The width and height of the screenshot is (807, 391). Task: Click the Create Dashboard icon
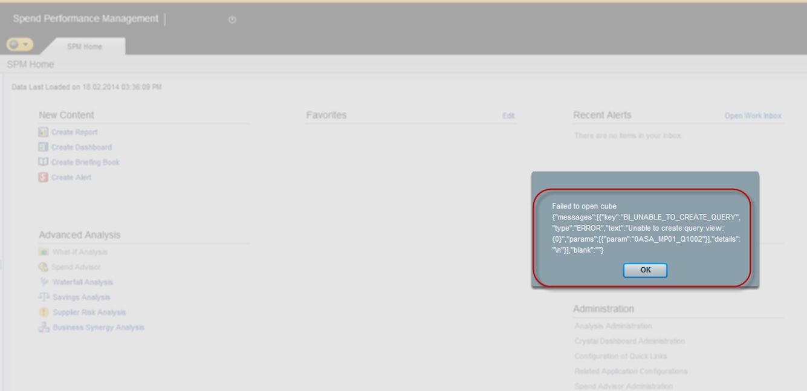[43, 147]
